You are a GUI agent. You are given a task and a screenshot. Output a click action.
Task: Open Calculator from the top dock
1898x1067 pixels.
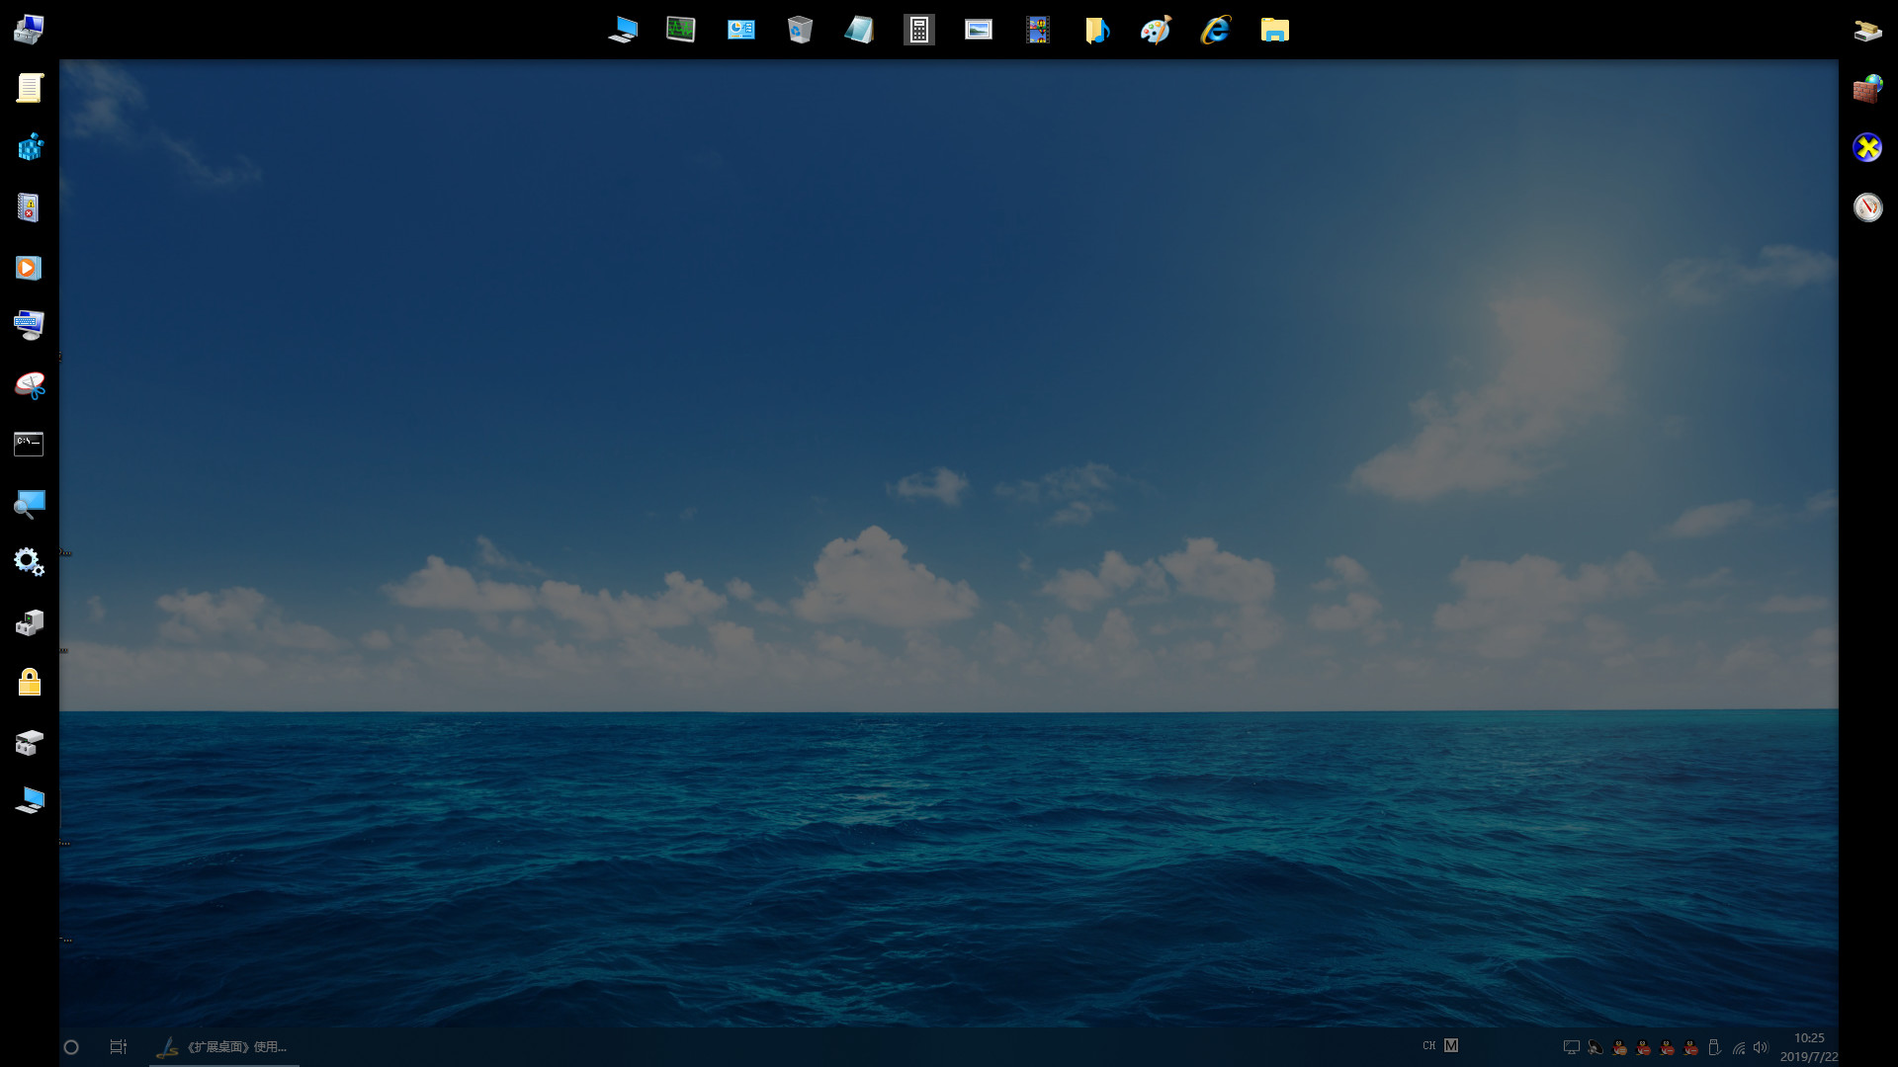[919, 30]
